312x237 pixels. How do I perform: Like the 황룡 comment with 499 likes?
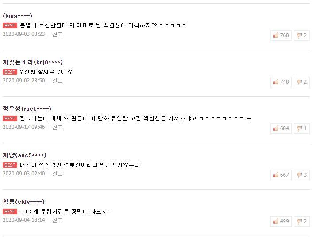pos(281,221)
